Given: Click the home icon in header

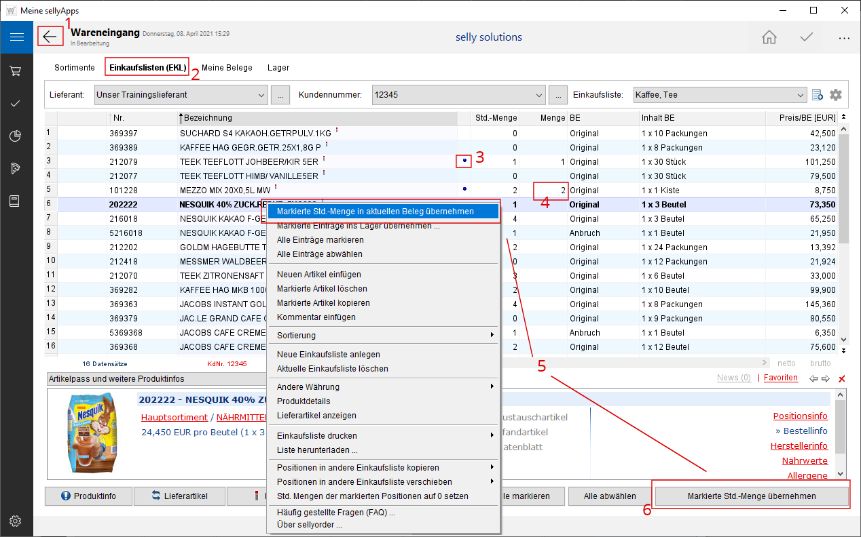Looking at the screenshot, I should [769, 37].
